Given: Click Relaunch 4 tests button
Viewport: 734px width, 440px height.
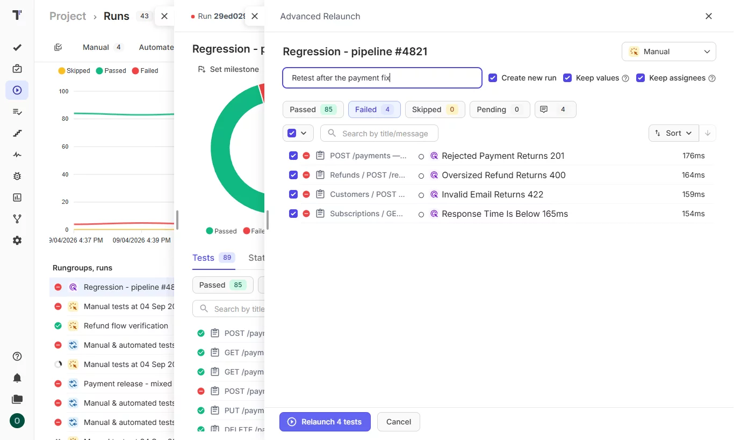Looking at the screenshot, I should (x=325, y=422).
